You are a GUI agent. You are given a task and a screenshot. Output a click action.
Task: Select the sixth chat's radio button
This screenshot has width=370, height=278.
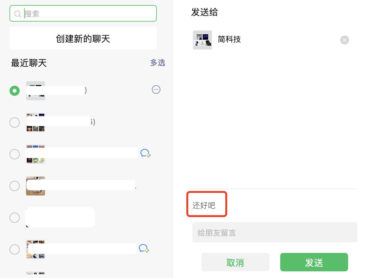pyautogui.click(x=15, y=249)
